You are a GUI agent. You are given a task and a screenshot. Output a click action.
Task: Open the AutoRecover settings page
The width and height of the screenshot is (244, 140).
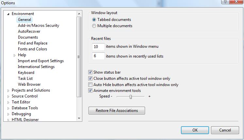tap(29, 31)
